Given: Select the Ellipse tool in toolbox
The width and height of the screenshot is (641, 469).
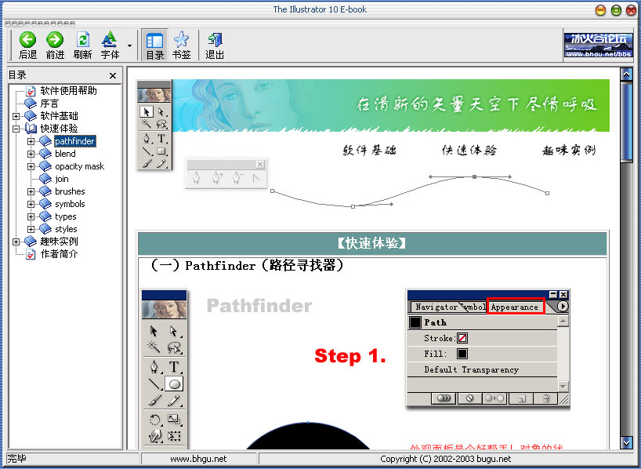Looking at the screenshot, I should [x=175, y=384].
